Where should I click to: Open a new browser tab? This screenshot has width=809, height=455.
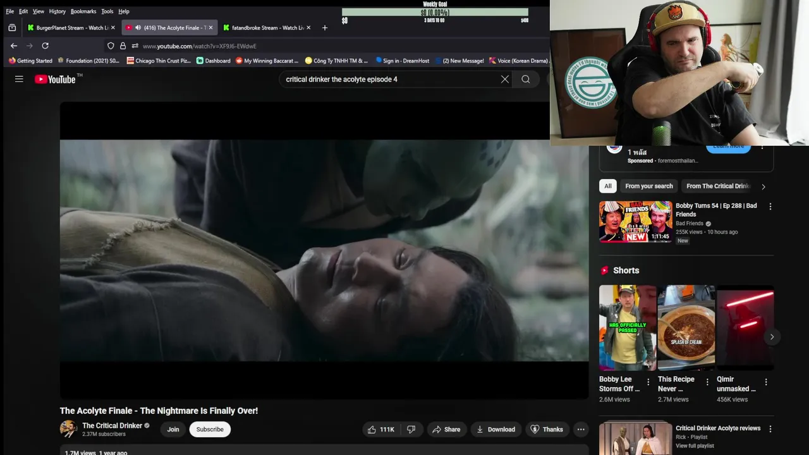325,28
